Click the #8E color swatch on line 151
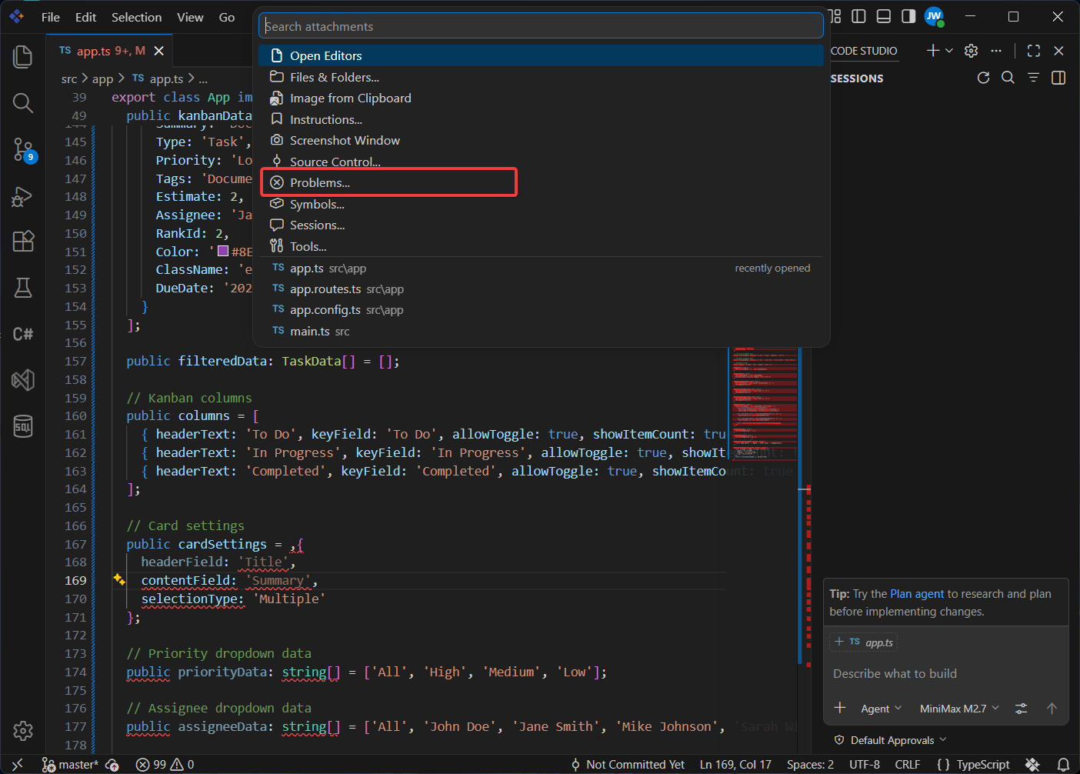The image size is (1080, 774). [x=223, y=252]
